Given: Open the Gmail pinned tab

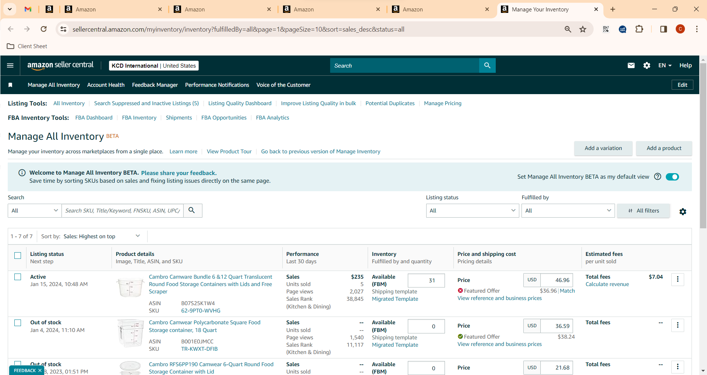Looking at the screenshot, I should click(x=28, y=9).
